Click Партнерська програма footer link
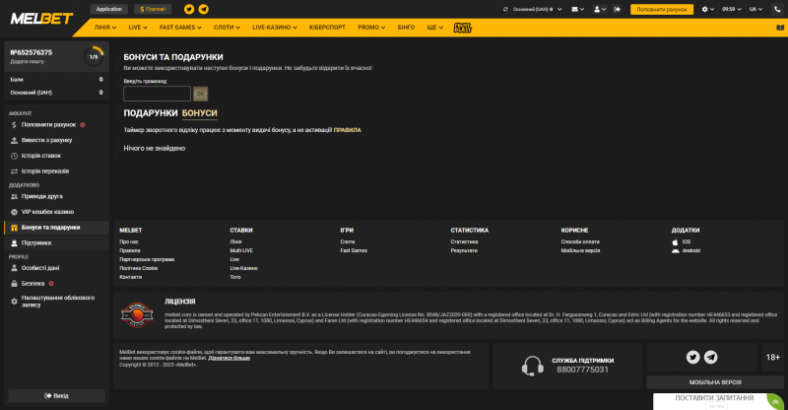 (147, 259)
